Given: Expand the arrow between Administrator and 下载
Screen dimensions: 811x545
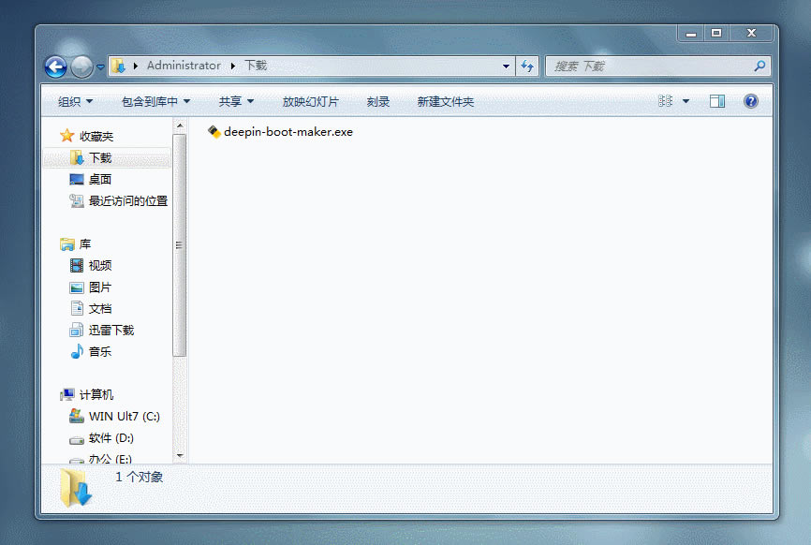Looking at the screenshot, I should coord(233,66).
